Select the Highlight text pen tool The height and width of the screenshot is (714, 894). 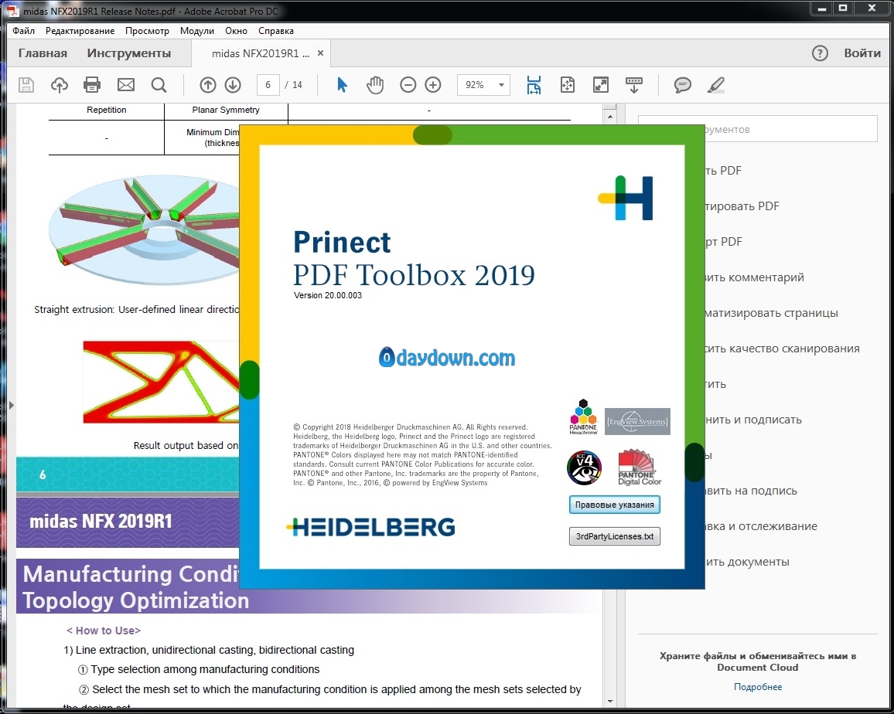tap(715, 85)
